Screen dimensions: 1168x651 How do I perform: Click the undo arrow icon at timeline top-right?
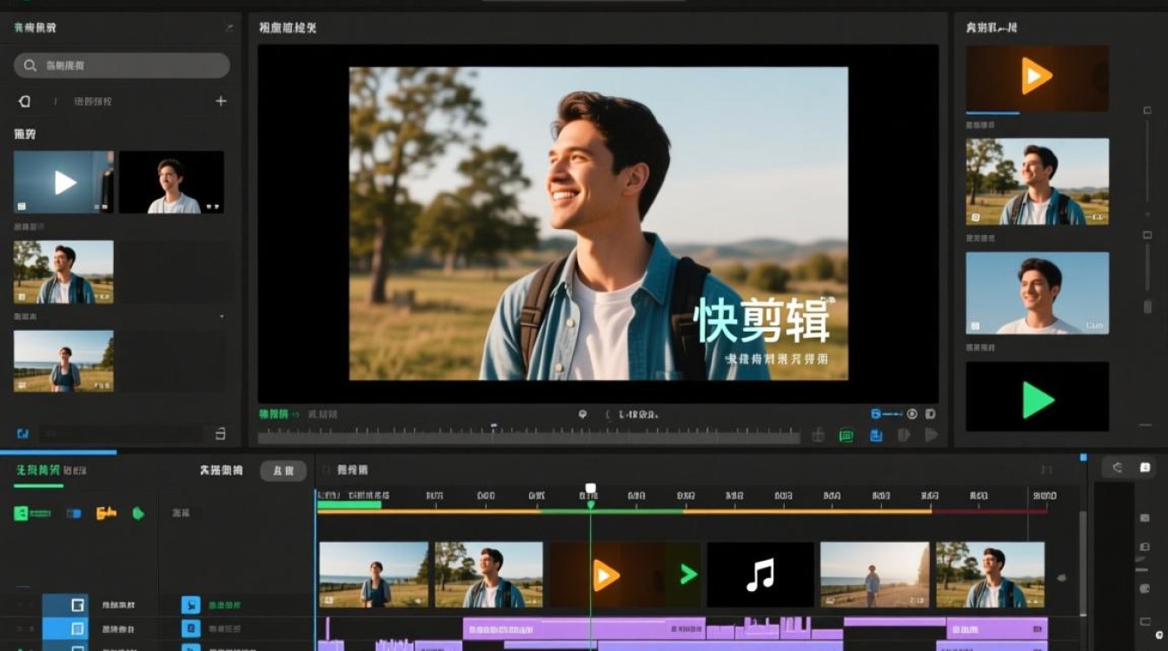coord(1118,468)
